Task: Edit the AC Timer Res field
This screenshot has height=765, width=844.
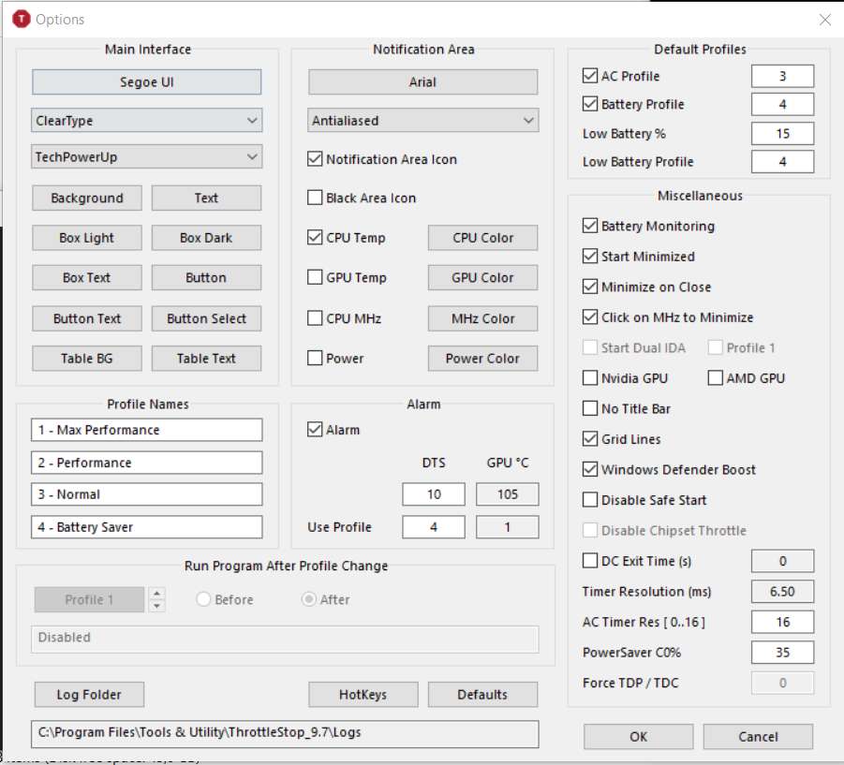Action: point(782,622)
